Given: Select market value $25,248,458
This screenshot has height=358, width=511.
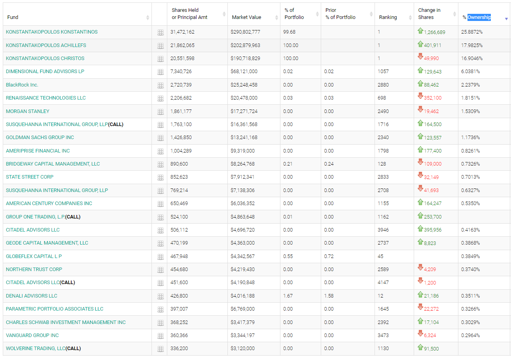Looking at the screenshot, I should pyautogui.click(x=244, y=85).
